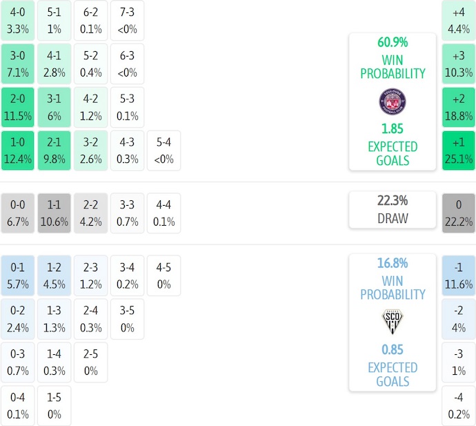Pick the 0-1 scoreline tile

click(x=18, y=275)
